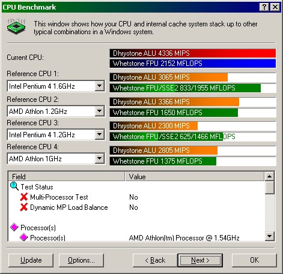Click the list scroll up arrow
Image resolution: width=283 pixels, height=274 pixels.
click(x=269, y=176)
